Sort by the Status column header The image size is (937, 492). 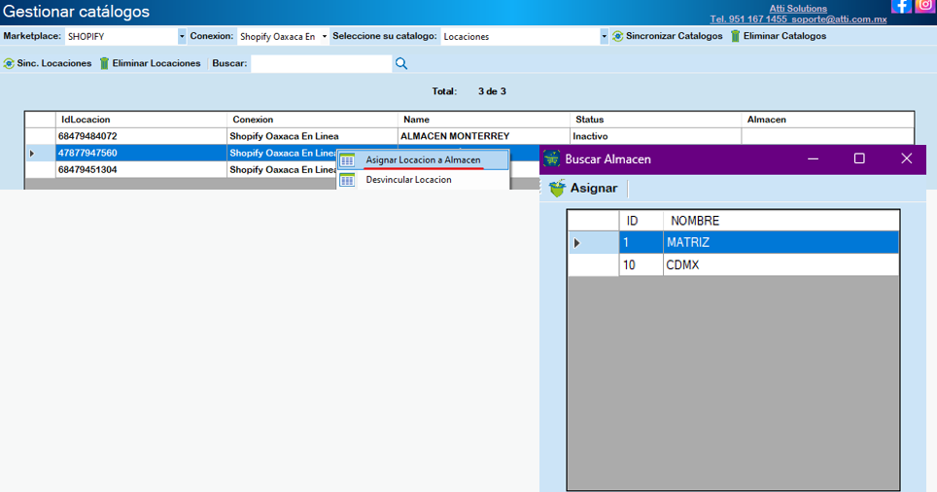655,120
